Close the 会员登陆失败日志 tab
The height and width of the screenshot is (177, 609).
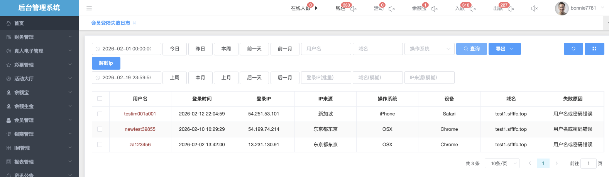point(134,23)
